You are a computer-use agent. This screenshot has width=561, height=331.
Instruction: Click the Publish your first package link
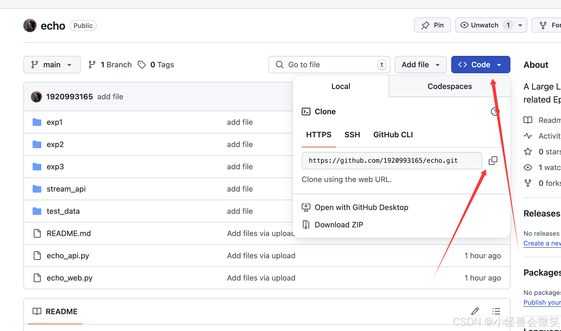[x=542, y=303]
